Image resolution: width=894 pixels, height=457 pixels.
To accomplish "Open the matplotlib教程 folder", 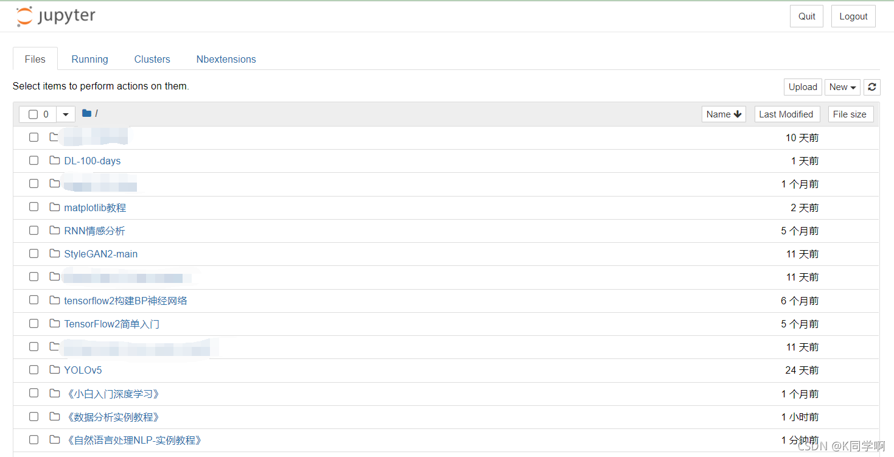I will click(95, 208).
